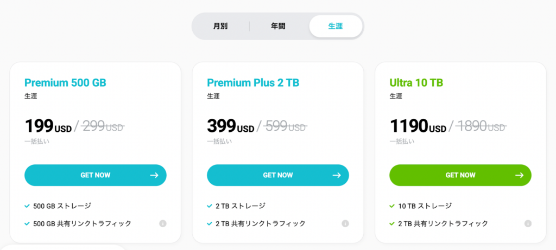Click arrow icon on Ultra 10 TB button
The height and width of the screenshot is (250, 556).
coord(519,175)
